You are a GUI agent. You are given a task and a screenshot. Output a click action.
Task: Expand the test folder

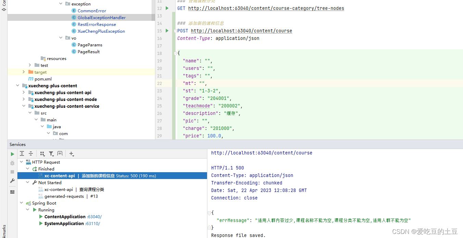(x=30, y=65)
